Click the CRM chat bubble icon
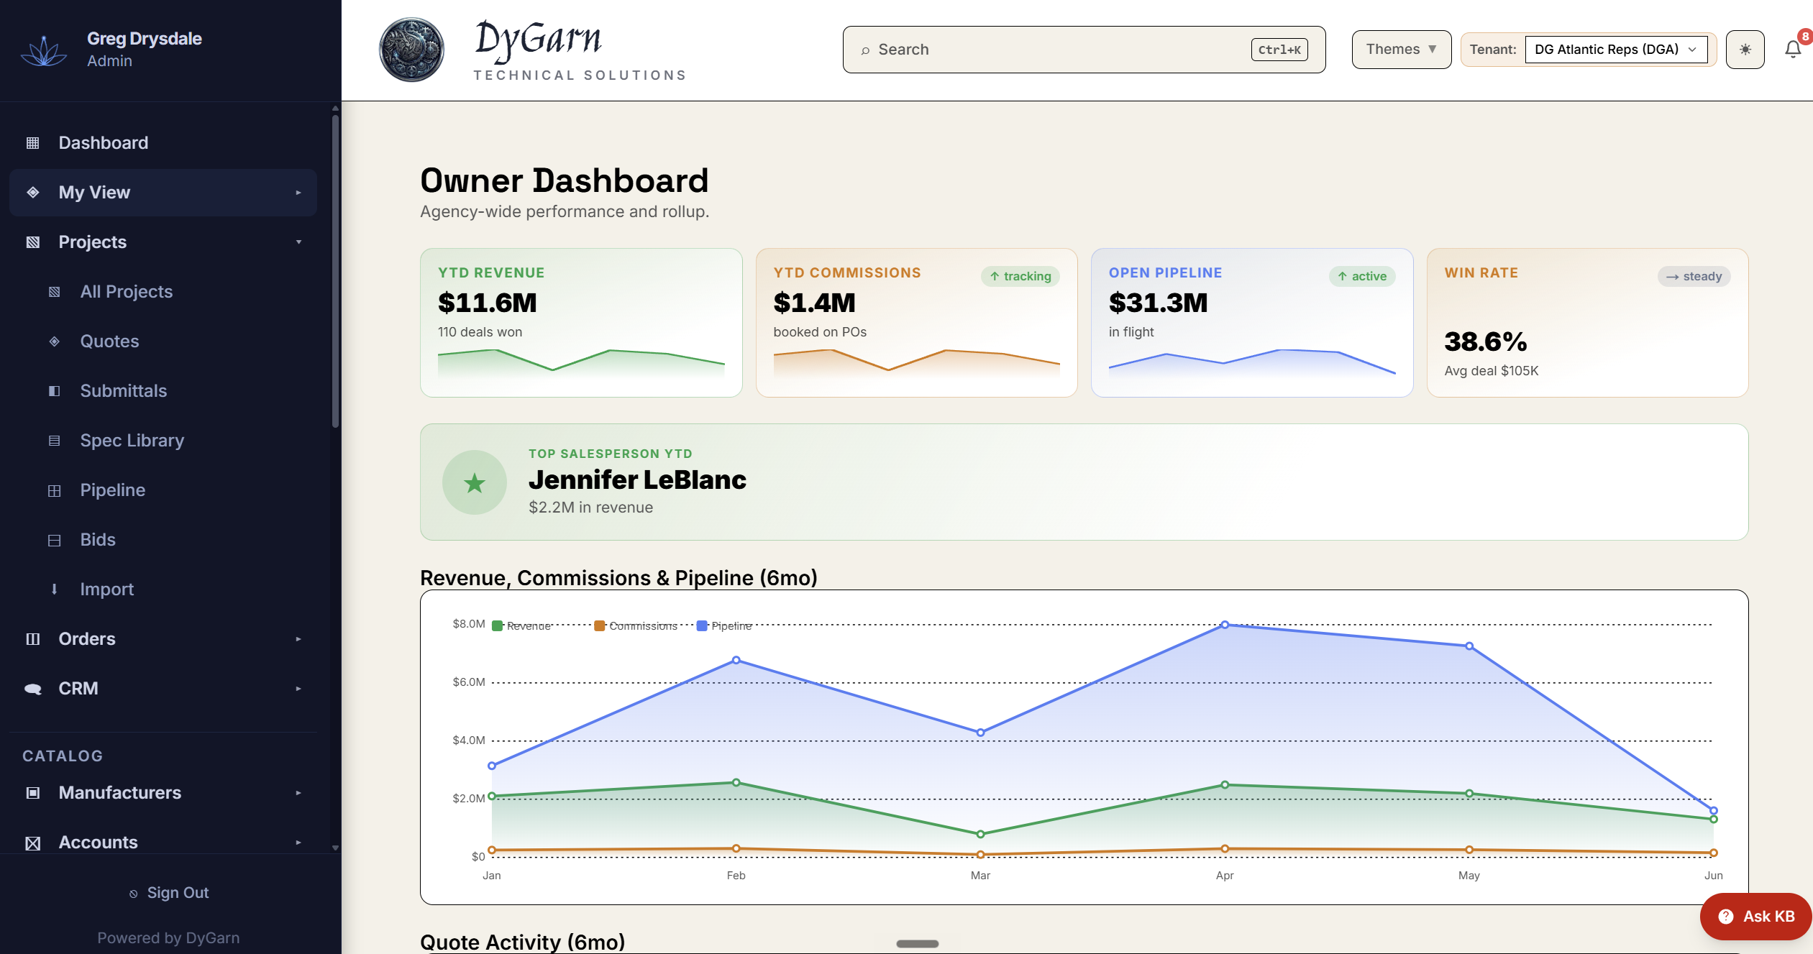The image size is (1813, 954). pos(32,689)
